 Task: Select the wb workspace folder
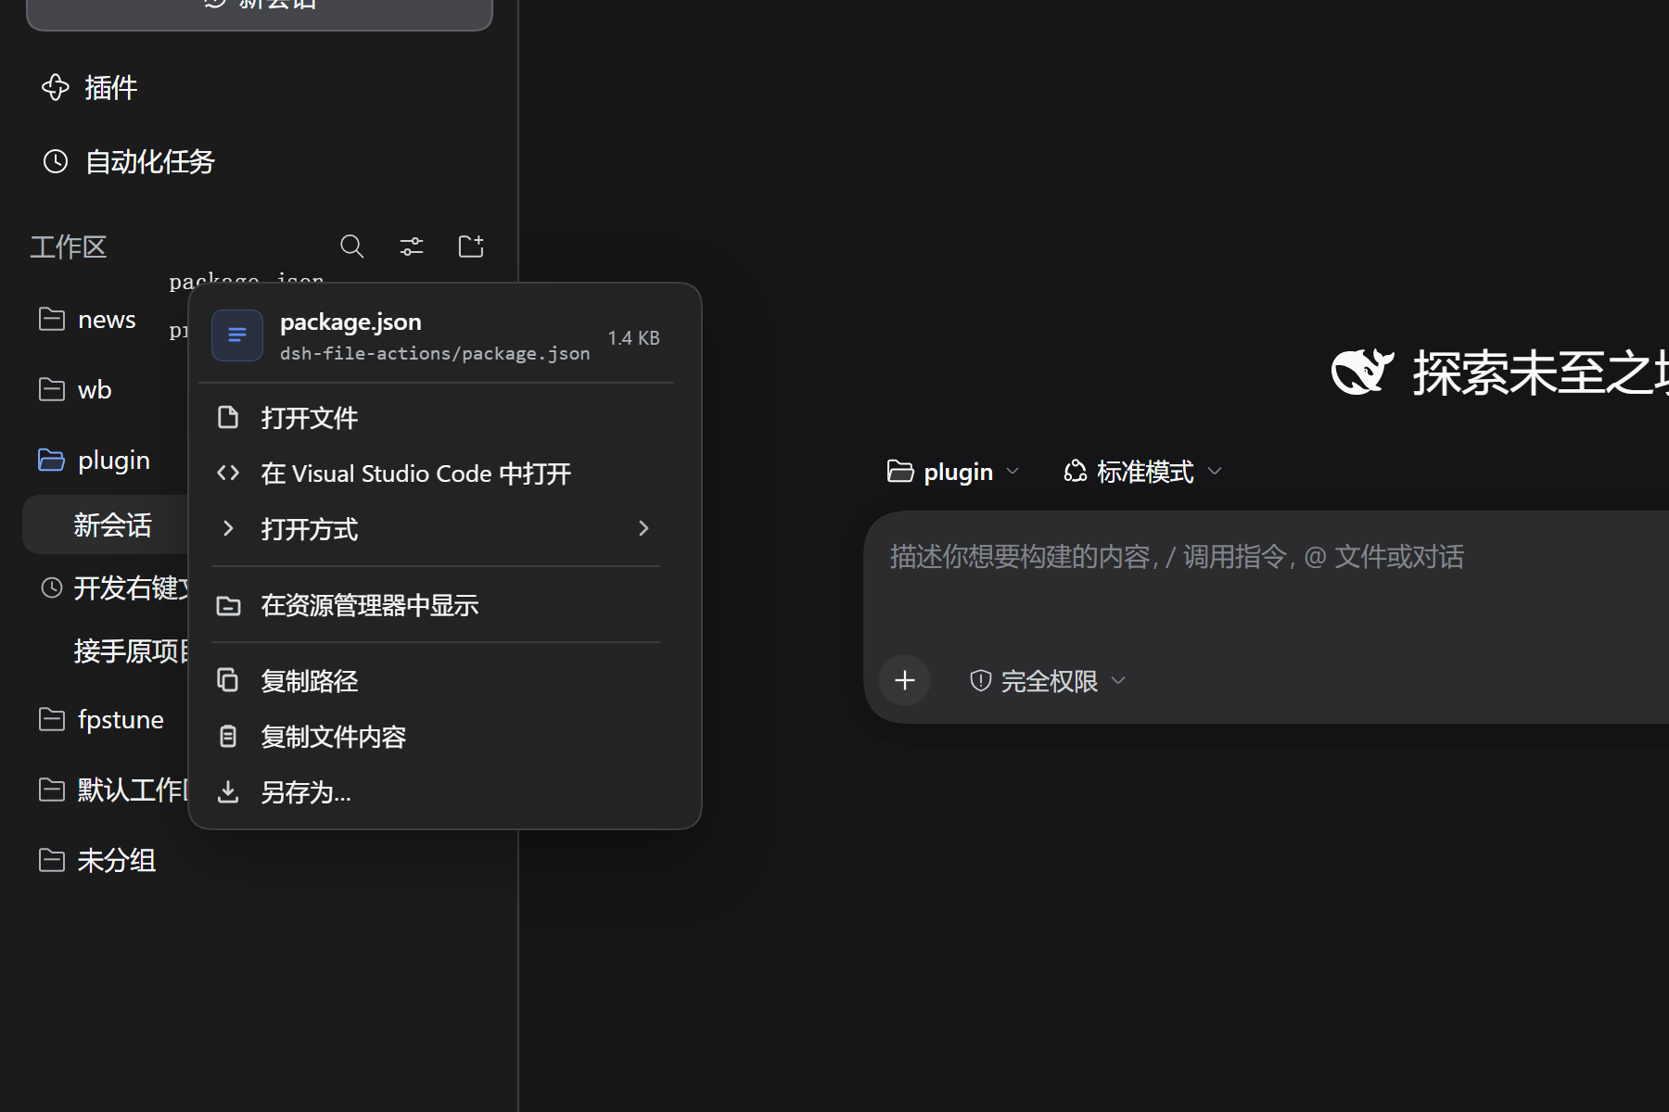click(76, 390)
